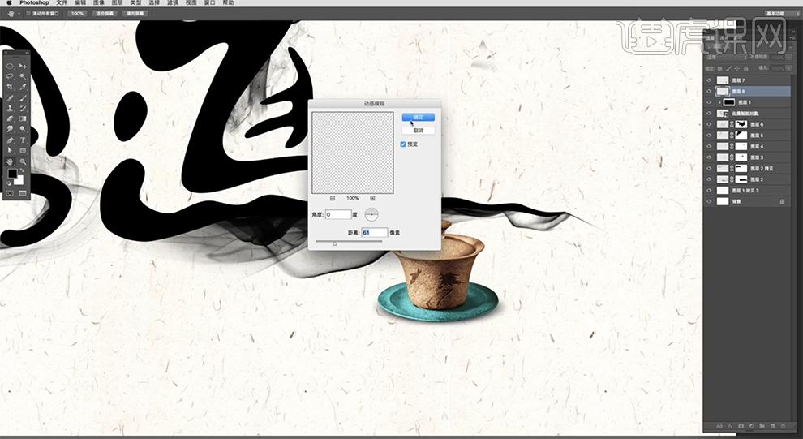803x439 pixels.
Task: Toggle Quick Mask mode icon
Action: pos(11,193)
